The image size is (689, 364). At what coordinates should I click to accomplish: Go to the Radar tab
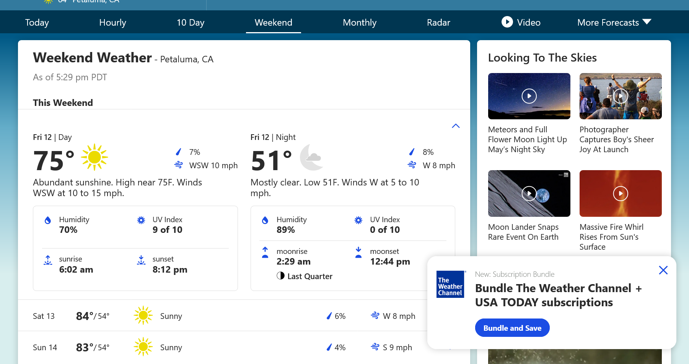coord(438,23)
